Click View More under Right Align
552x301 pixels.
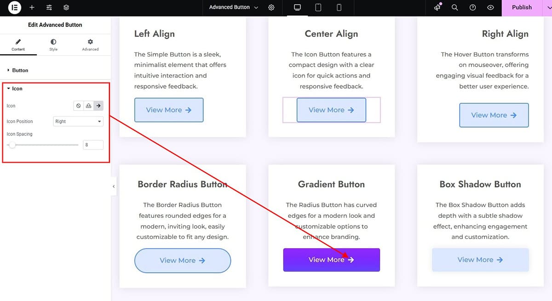494,115
